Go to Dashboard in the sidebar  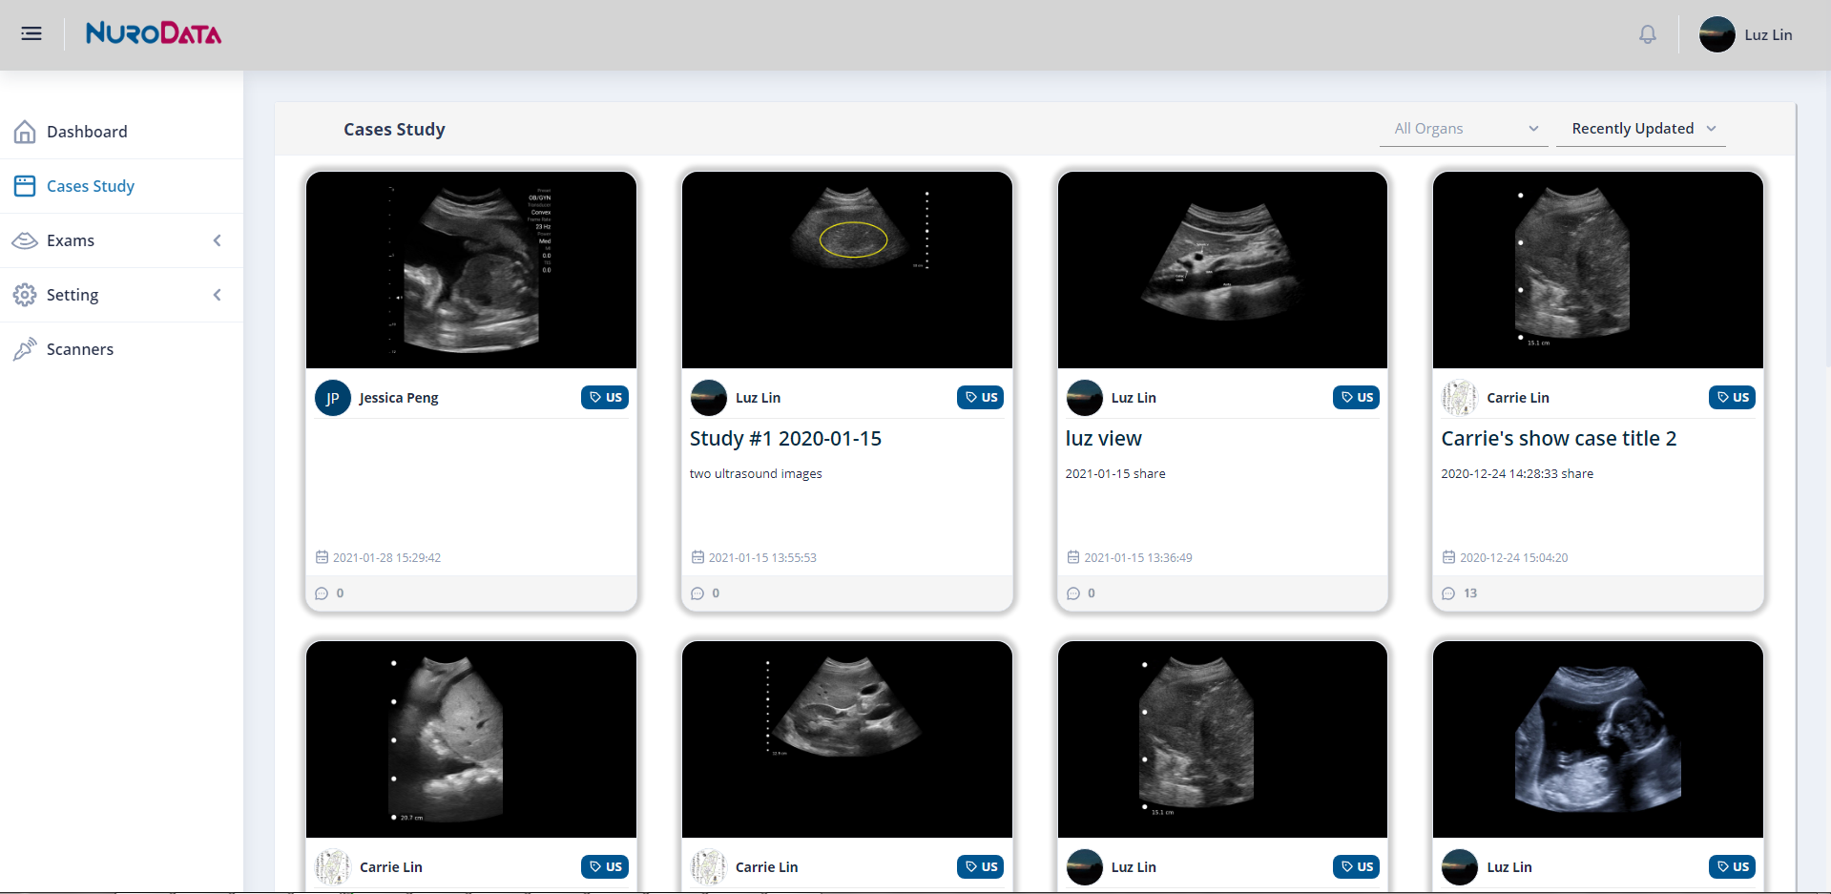121,132
